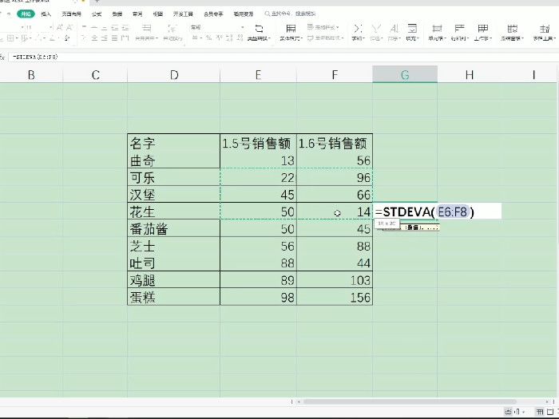559x419 pixels.
Task: Click the 1.5号销售额 header cell
Action: click(x=259, y=143)
